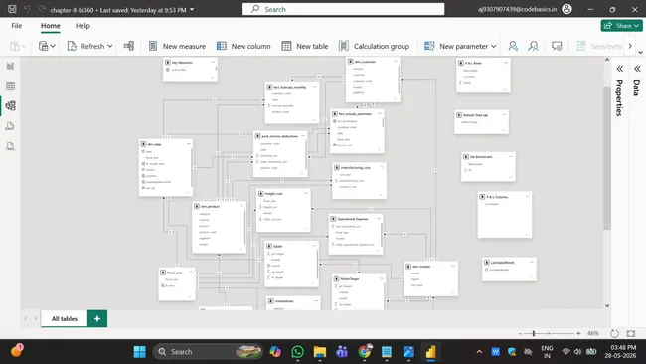Open the Windows Start menu
The width and height of the screenshot is (646, 364).
click(x=140, y=352)
